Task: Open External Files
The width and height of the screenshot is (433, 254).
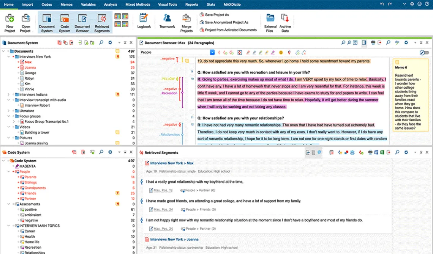Action: click(270, 23)
